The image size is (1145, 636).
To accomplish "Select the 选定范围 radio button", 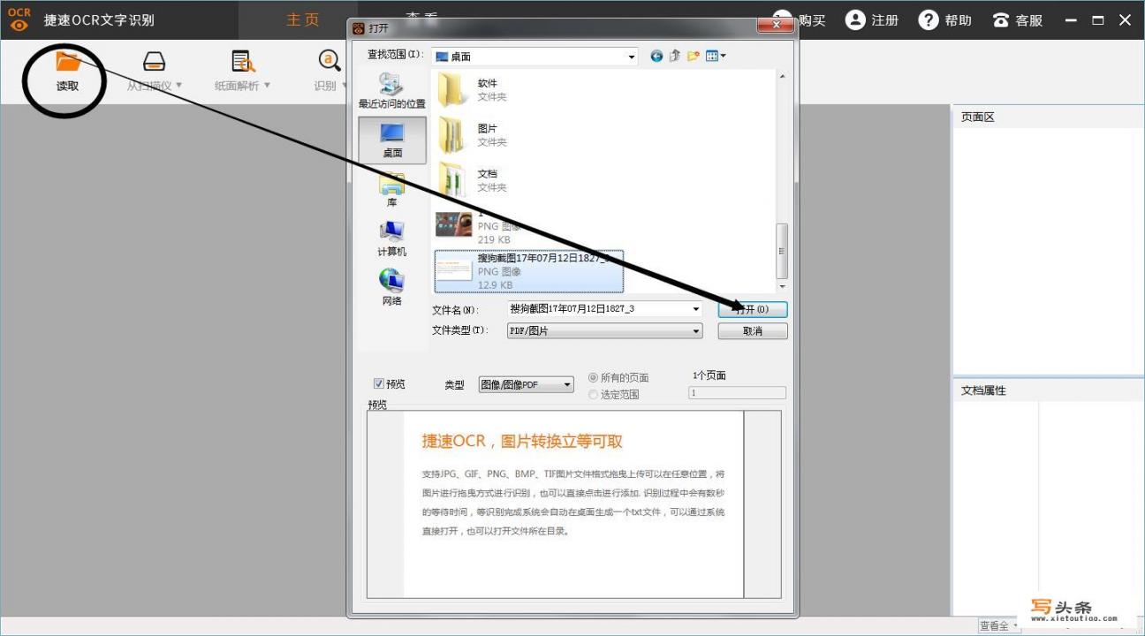I will point(594,395).
